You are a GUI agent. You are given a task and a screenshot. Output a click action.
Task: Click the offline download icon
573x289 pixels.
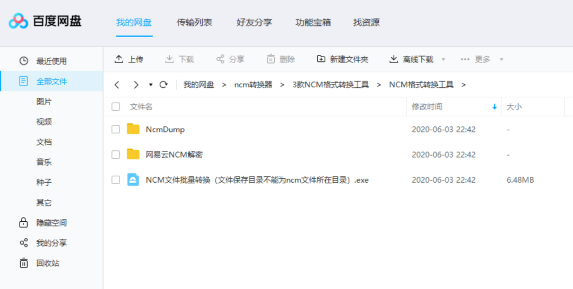pos(393,59)
